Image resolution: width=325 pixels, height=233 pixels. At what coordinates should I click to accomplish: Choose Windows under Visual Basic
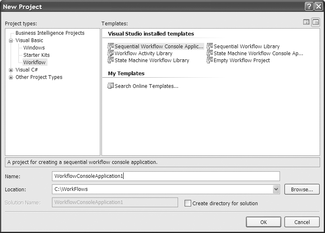[34, 47]
